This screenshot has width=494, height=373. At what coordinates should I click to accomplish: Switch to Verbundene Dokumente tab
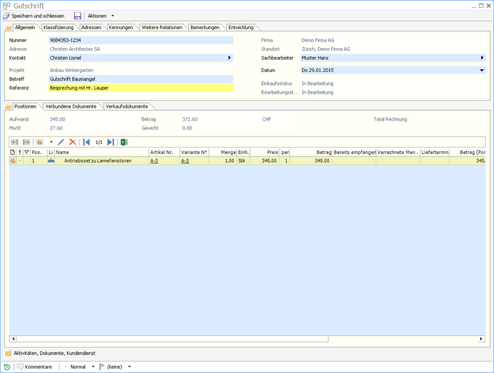(x=71, y=107)
